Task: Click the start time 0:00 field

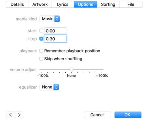Action: [55, 31]
